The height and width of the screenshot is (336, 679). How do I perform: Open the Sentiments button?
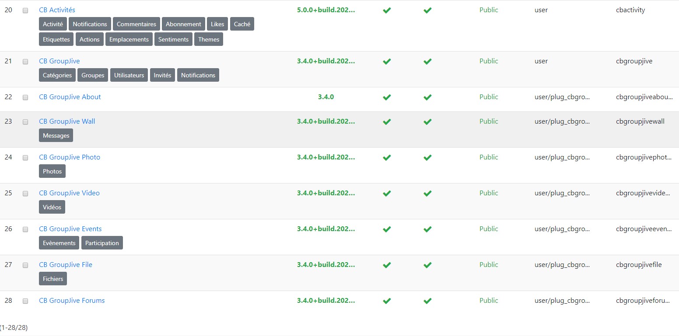tap(173, 39)
